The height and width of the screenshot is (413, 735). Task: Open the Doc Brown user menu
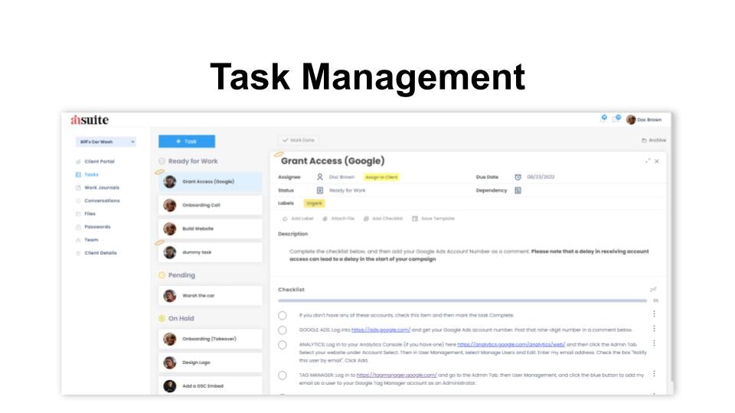[x=644, y=120]
